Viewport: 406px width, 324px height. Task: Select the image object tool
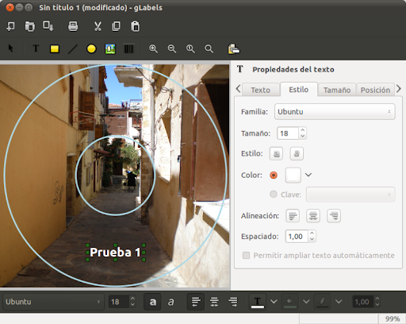point(110,49)
